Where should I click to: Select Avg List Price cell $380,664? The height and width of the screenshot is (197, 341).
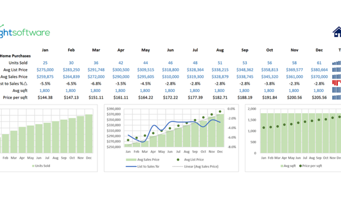319,70
